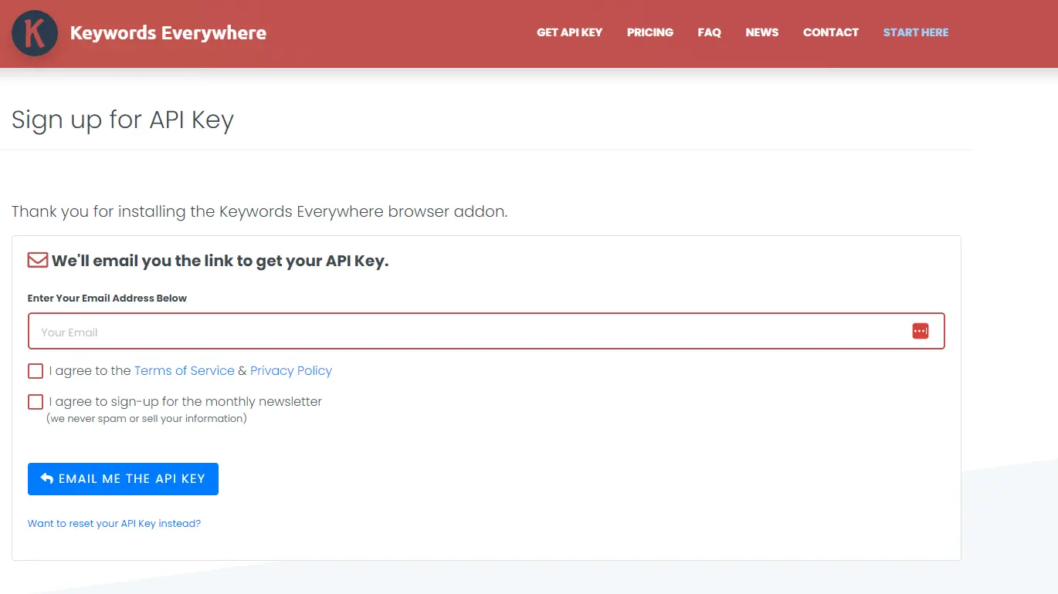Viewport: 1058px width, 594px height.
Task: Click the Keywords Everywhere K logo
Action: (35, 33)
